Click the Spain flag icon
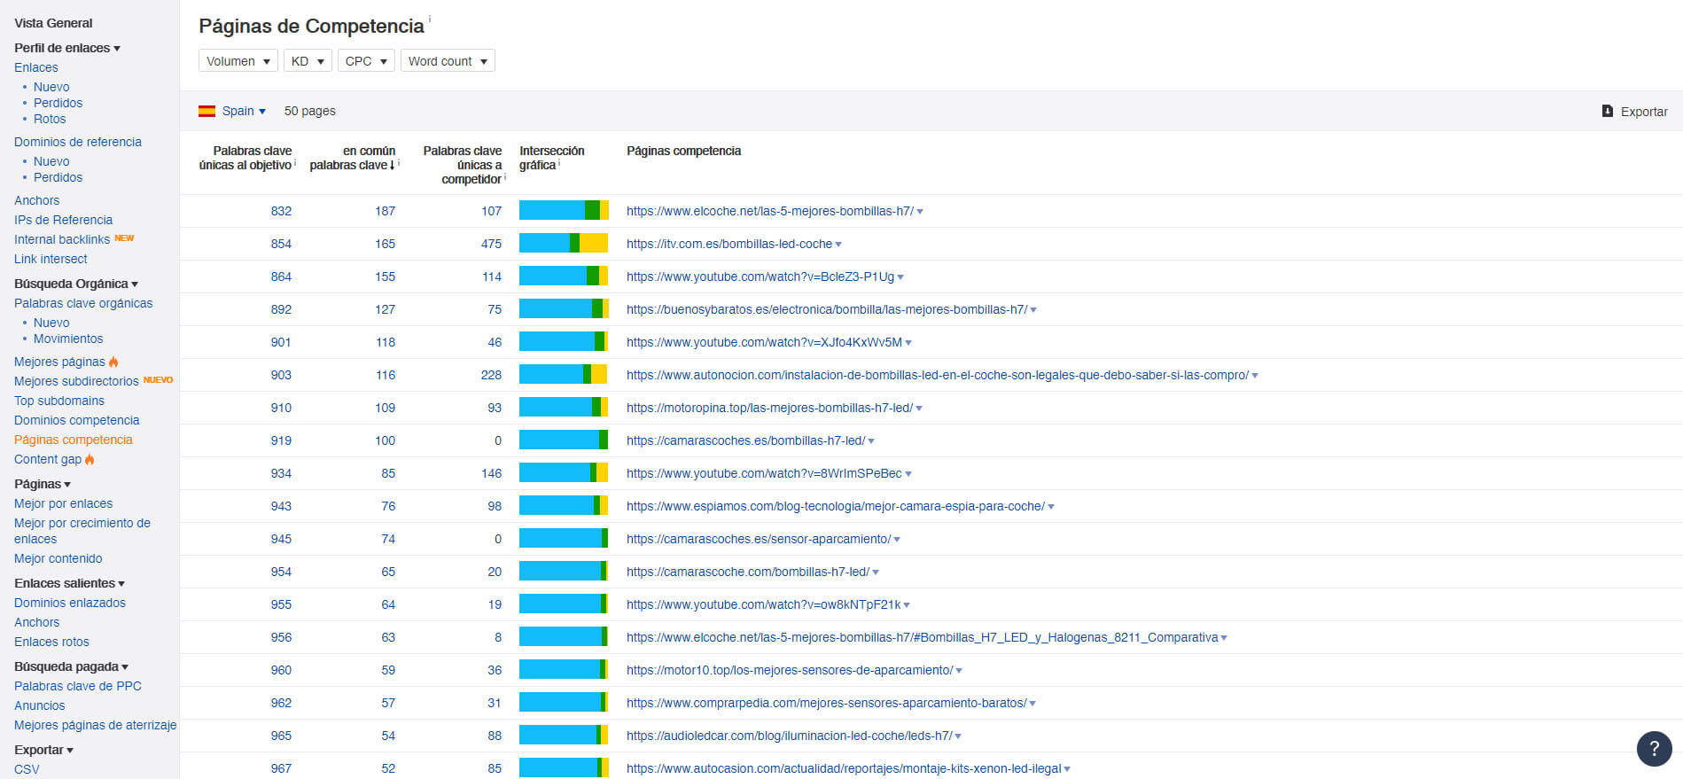1683x779 pixels. (206, 111)
